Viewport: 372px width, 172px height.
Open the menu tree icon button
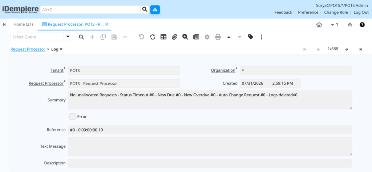tap(155, 9)
